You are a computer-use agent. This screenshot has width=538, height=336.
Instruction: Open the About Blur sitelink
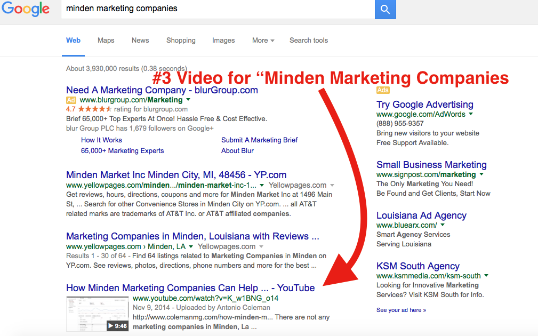(x=237, y=151)
